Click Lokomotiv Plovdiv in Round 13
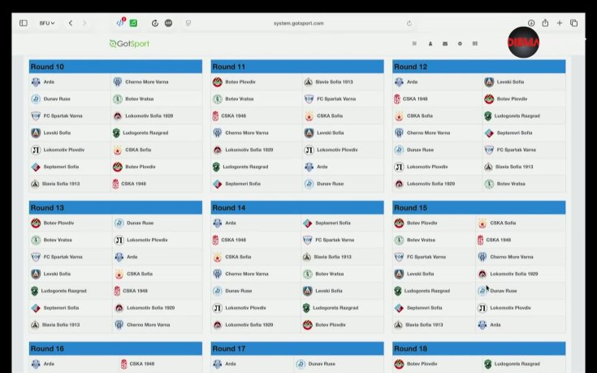Viewport: 597px width, 373px height. tap(147, 240)
